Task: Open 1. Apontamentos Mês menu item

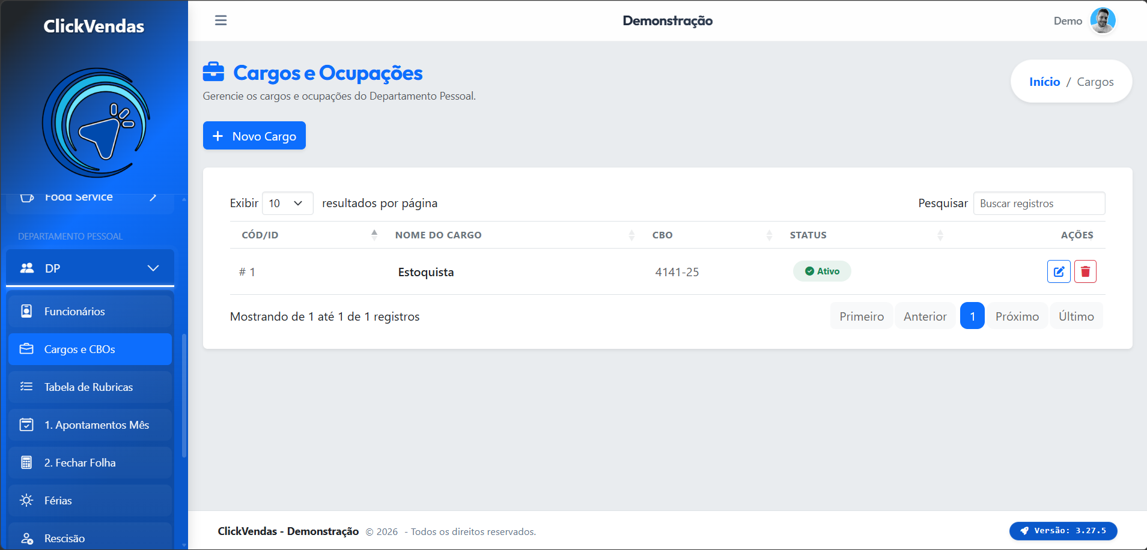Action: pos(90,425)
